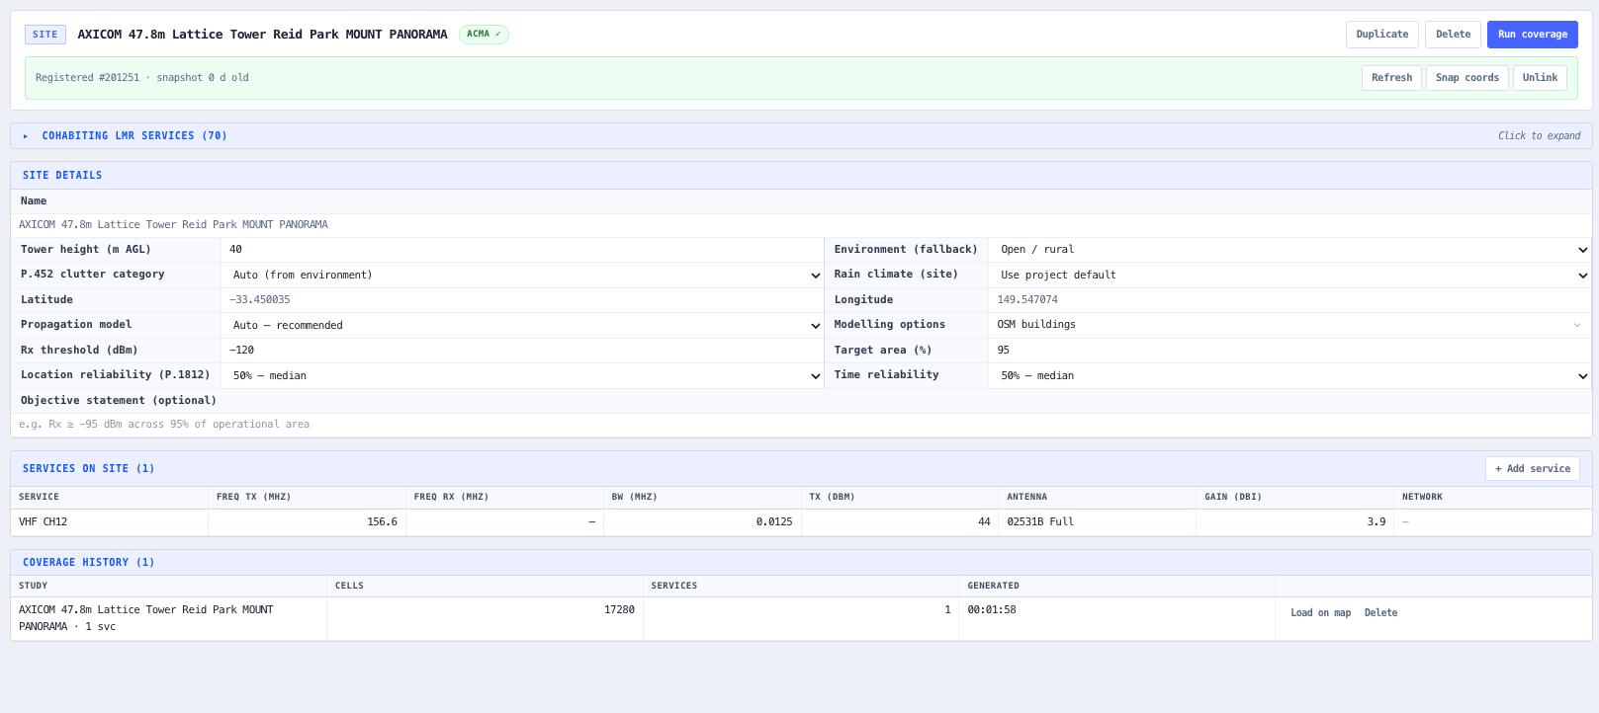
Task: Add a new service to site
Action: (1532, 469)
